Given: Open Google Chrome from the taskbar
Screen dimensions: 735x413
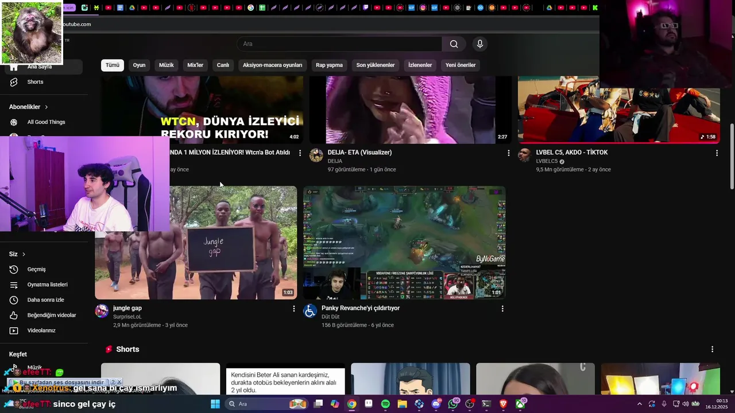Looking at the screenshot, I should click(x=351, y=404).
